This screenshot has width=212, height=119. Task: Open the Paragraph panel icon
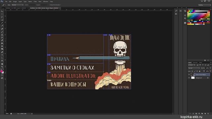click(185, 19)
